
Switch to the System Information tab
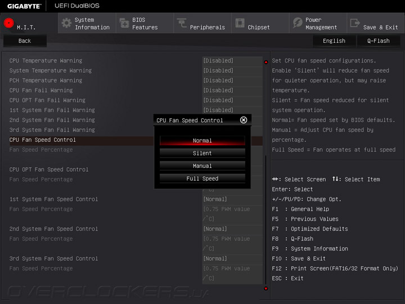(x=87, y=23)
